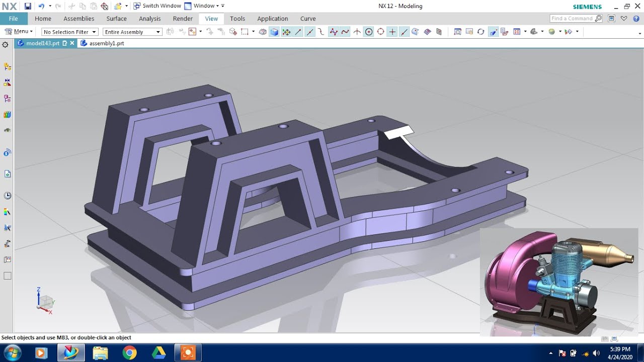This screenshot has height=362, width=644.
Task: Toggle the Intersection snap icon
Action: click(x=357, y=32)
